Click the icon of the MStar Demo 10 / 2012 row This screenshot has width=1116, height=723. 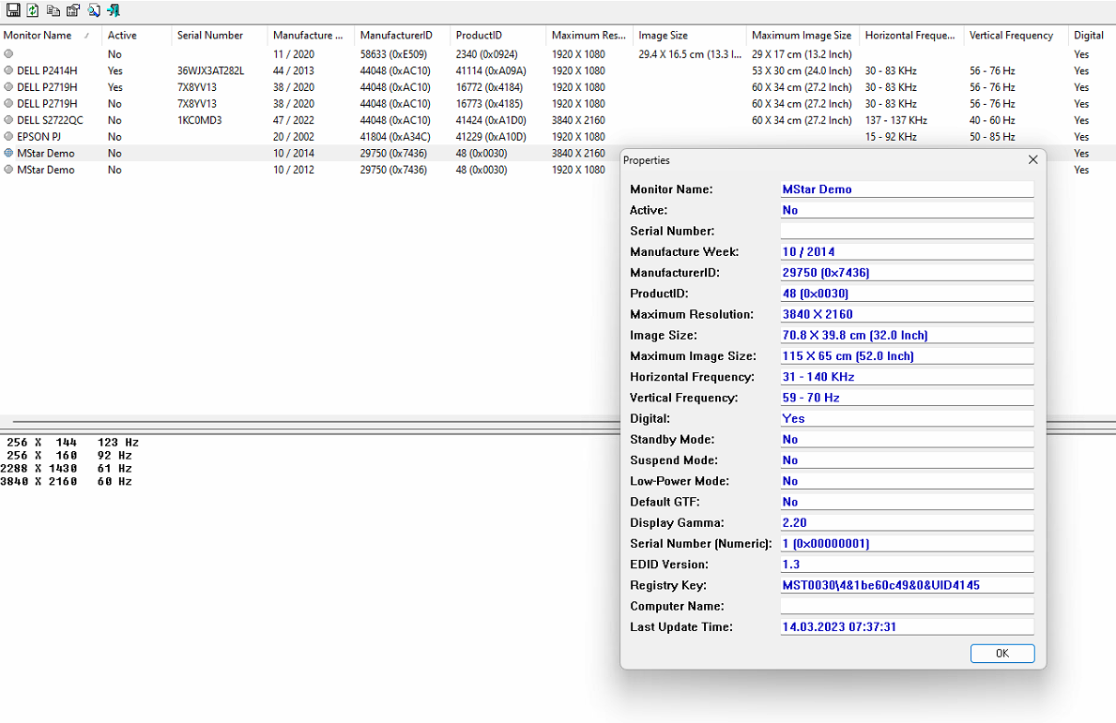coord(8,169)
